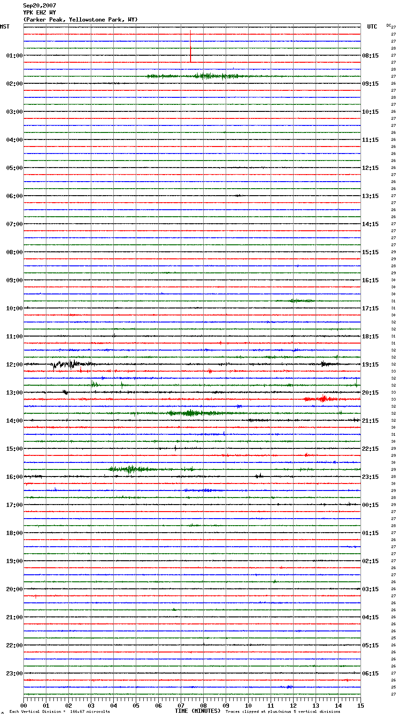
Task: Select the 03:00 MST hour label
Action: 15,112
